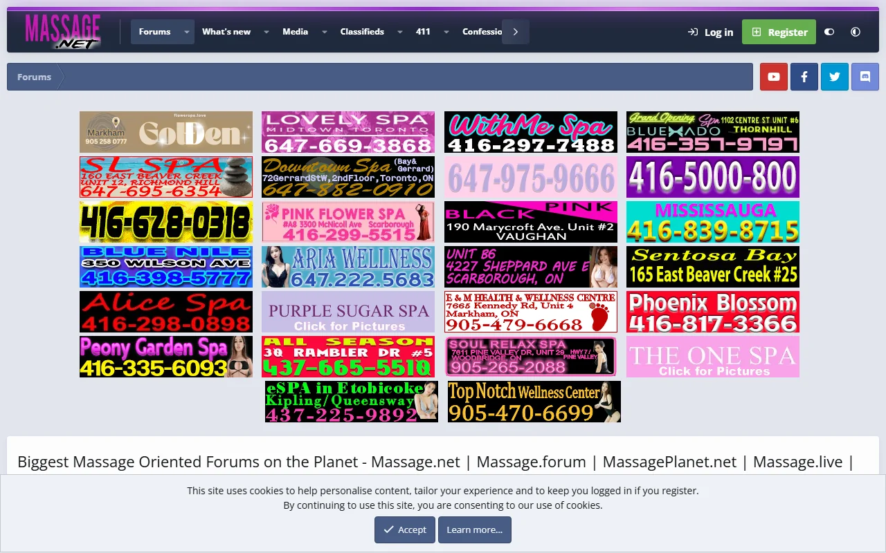Open the Discord chat icon
Image resolution: width=886 pixels, height=553 pixels.
click(865, 76)
